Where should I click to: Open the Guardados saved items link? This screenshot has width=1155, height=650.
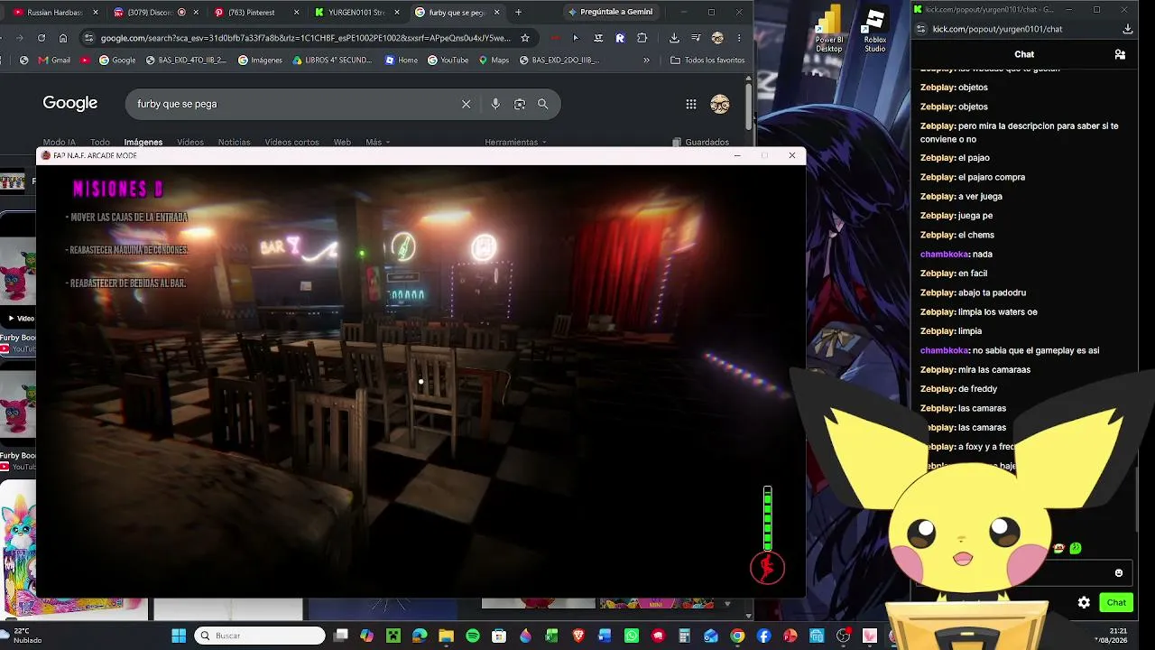pyautogui.click(x=700, y=143)
